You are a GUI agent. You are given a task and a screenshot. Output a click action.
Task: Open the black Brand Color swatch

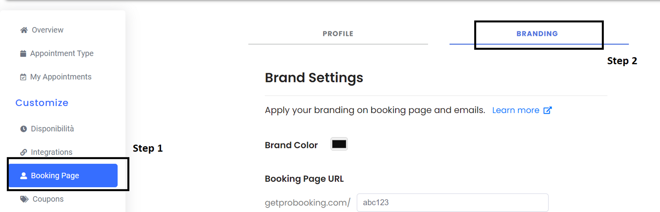(x=339, y=144)
